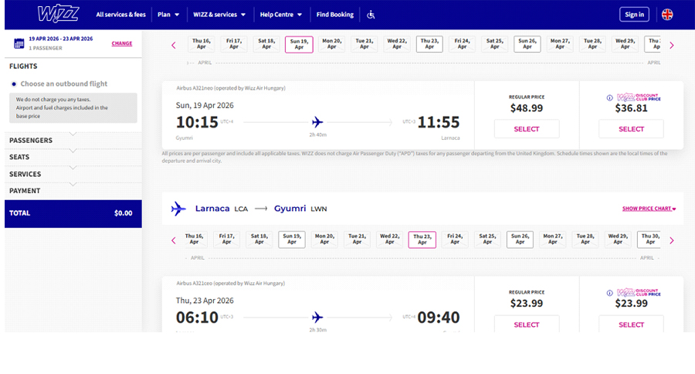Open the Plan dropdown menu
The width and height of the screenshot is (695, 374).
click(x=168, y=15)
